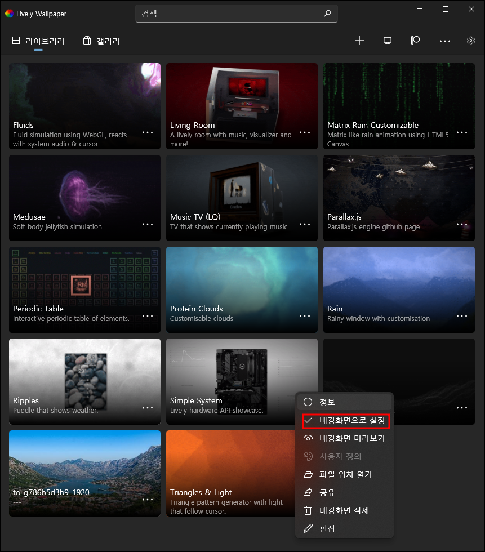Choose 배경화면으로 설정 menu entry

coord(346,421)
